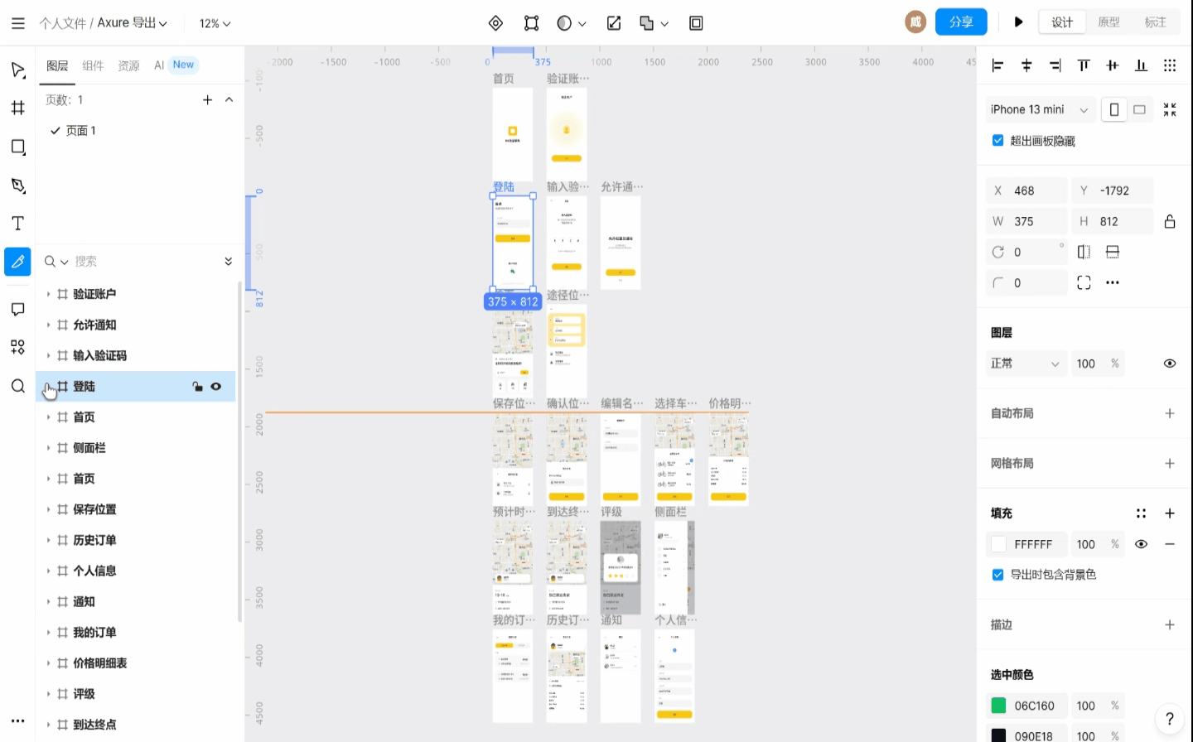This screenshot has height=742, width=1193.
Task: Switch to the 原型 tab
Action: (1108, 22)
